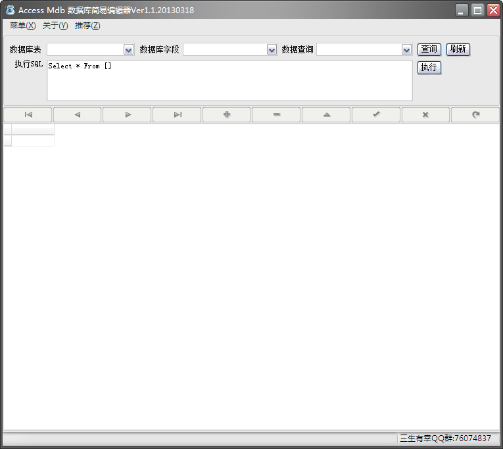Edit record triangle button
Image resolution: width=503 pixels, height=449 pixels.
point(326,115)
